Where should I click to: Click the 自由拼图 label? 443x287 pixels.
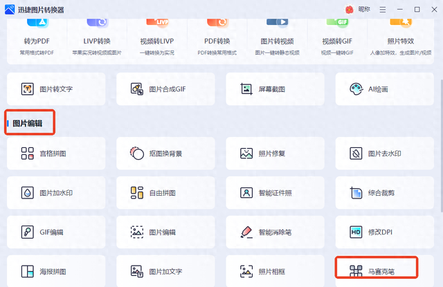point(163,193)
